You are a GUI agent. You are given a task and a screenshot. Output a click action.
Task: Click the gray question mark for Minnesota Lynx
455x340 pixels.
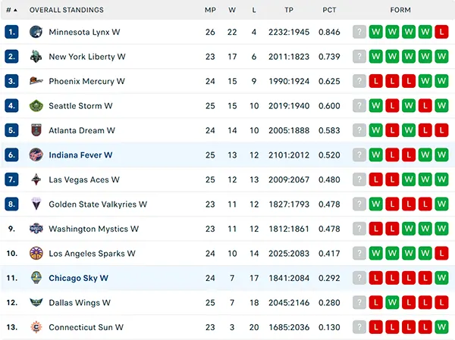coord(359,32)
